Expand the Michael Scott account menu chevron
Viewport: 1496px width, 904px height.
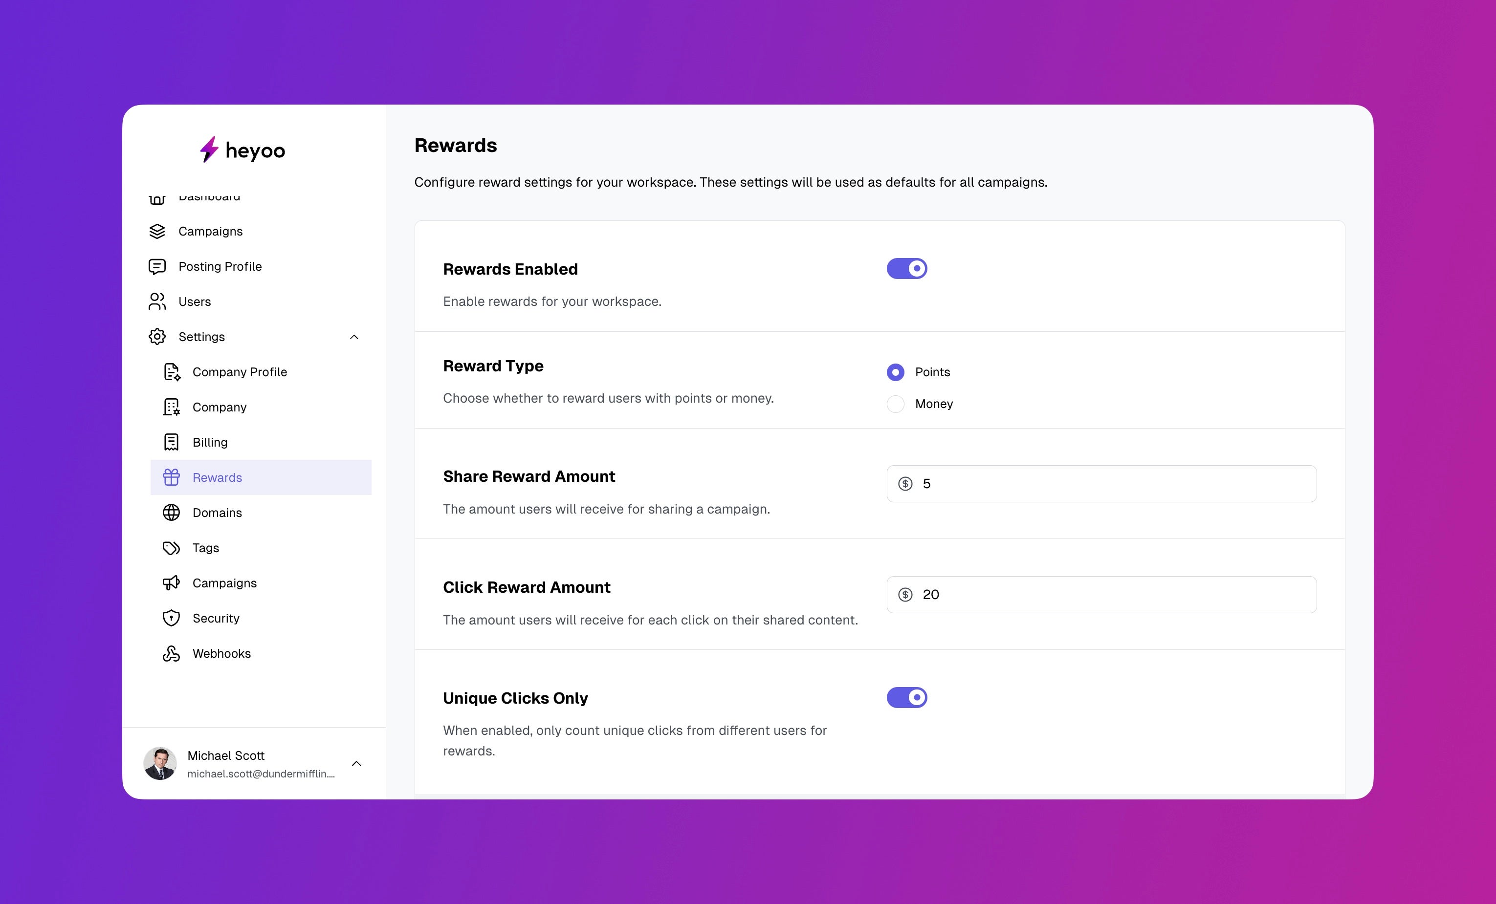356,763
